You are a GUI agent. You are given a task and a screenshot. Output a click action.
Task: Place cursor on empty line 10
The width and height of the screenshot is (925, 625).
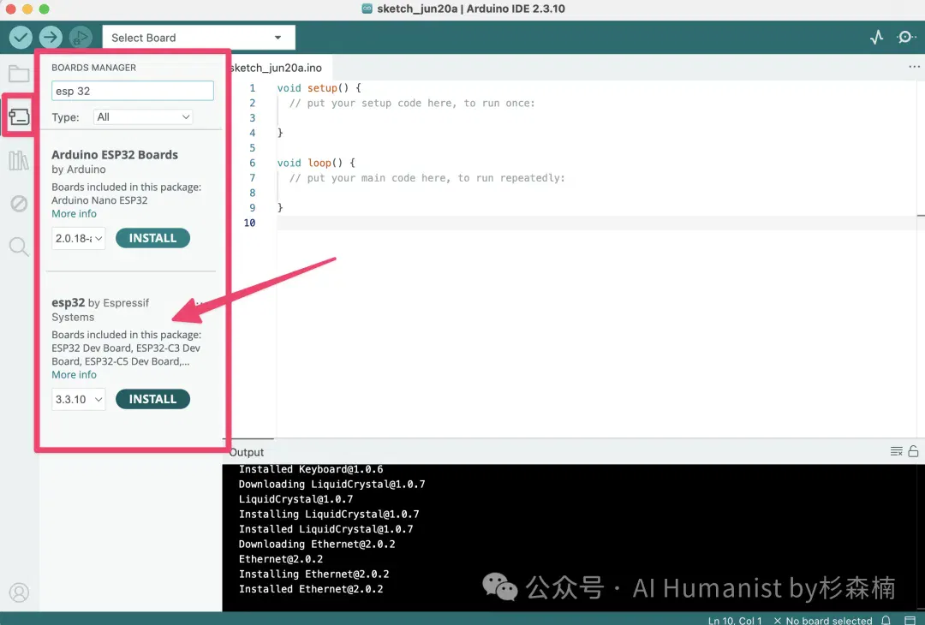click(596, 223)
